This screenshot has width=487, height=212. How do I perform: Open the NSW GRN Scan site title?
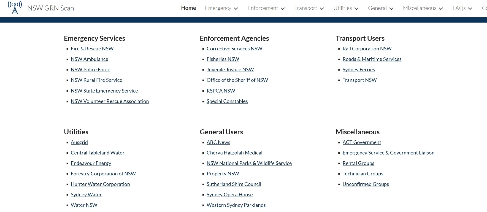point(51,8)
